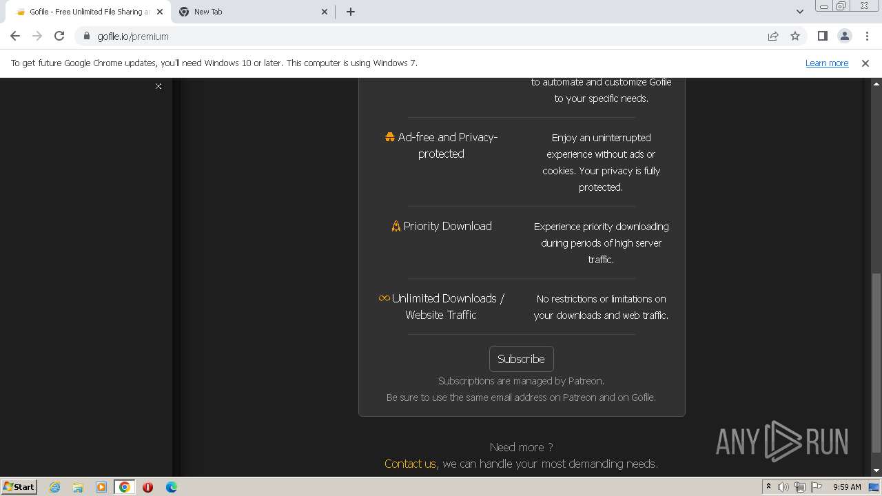Select the Chrome taskbar icon
Image resolution: width=882 pixels, height=496 pixels.
click(x=125, y=487)
